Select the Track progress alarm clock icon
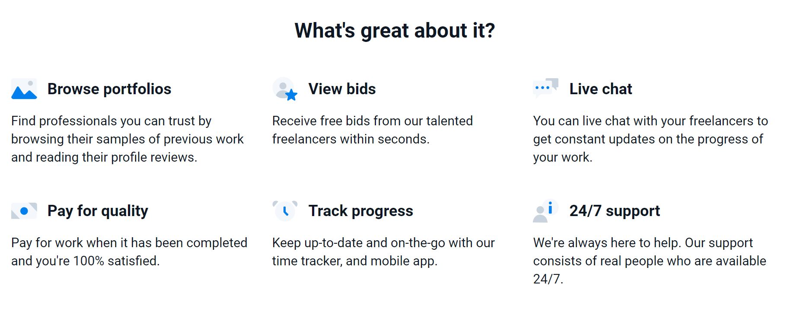The width and height of the screenshot is (793, 312). 285,211
